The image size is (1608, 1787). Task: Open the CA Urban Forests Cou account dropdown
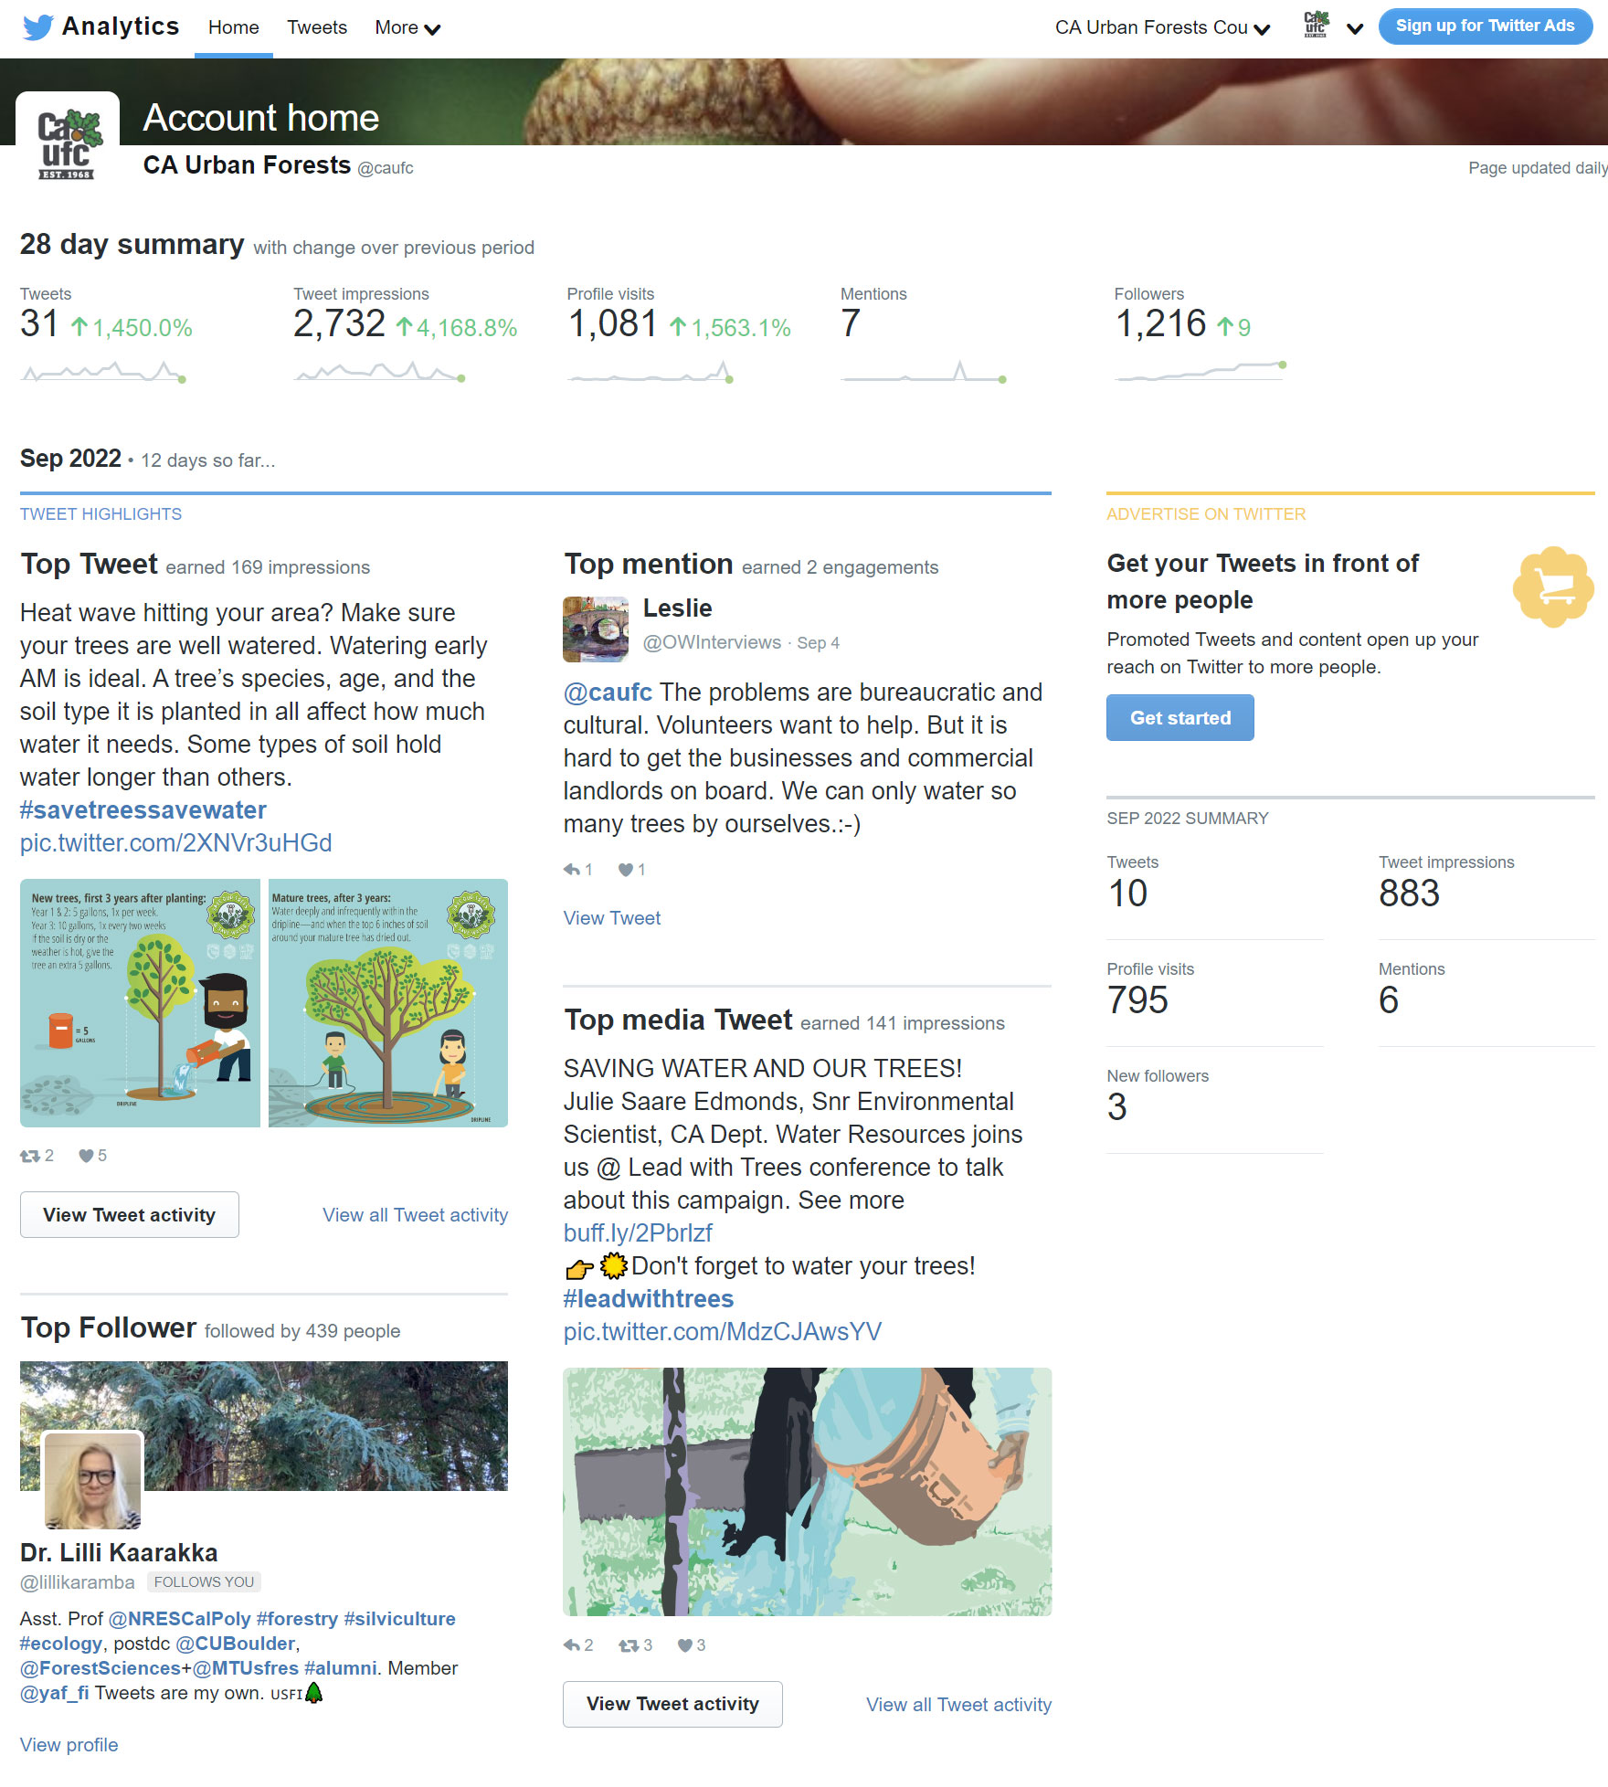point(1162,27)
